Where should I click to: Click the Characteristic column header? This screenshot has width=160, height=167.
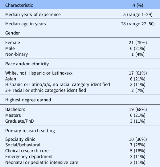coord(19,5)
